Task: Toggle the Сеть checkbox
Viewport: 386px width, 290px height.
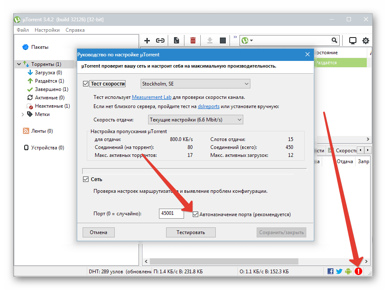Action: coord(86,179)
